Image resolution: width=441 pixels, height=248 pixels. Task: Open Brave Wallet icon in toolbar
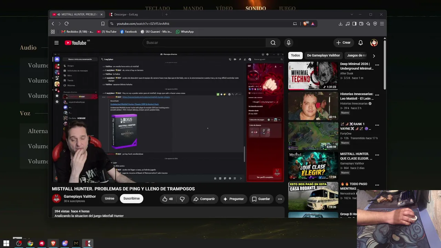coord(361,24)
